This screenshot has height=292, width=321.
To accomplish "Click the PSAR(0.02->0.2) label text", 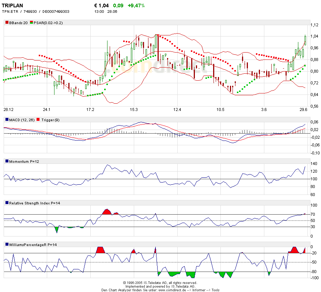I will pyautogui.click(x=48, y=23).
